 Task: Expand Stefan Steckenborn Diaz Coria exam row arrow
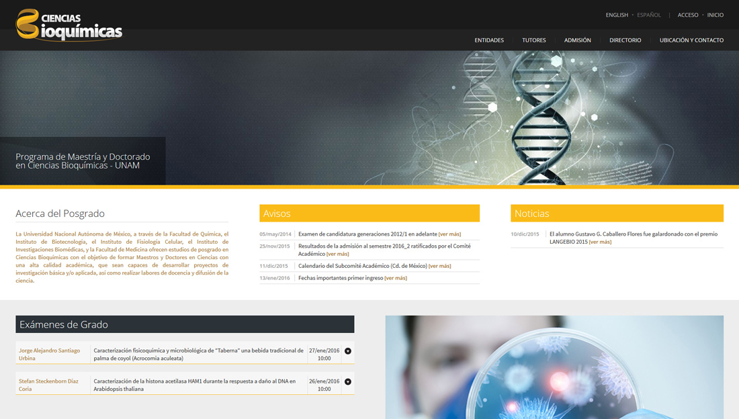tap(348, 382)
